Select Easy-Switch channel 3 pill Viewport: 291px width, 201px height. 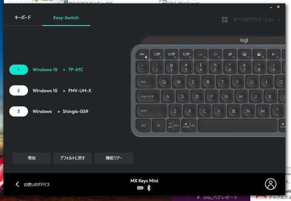tap(19, 112)
